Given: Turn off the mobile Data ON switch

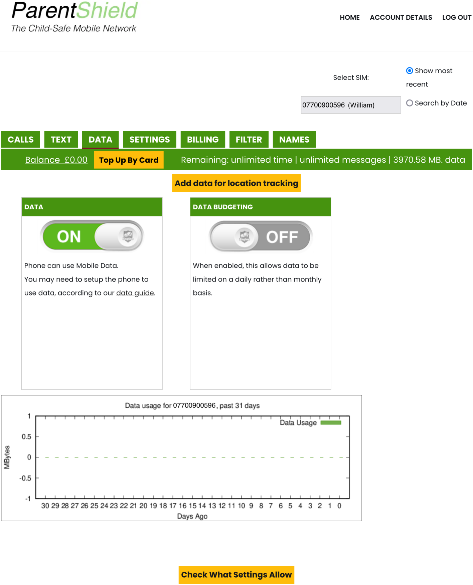Looking at the screenshot, I should pos(92,236).
